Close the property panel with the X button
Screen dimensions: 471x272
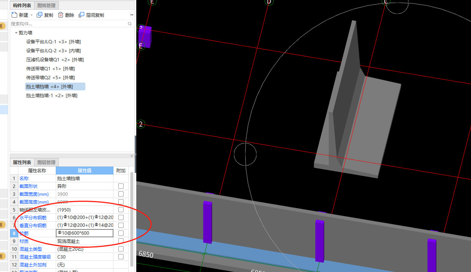coord(132,156)
